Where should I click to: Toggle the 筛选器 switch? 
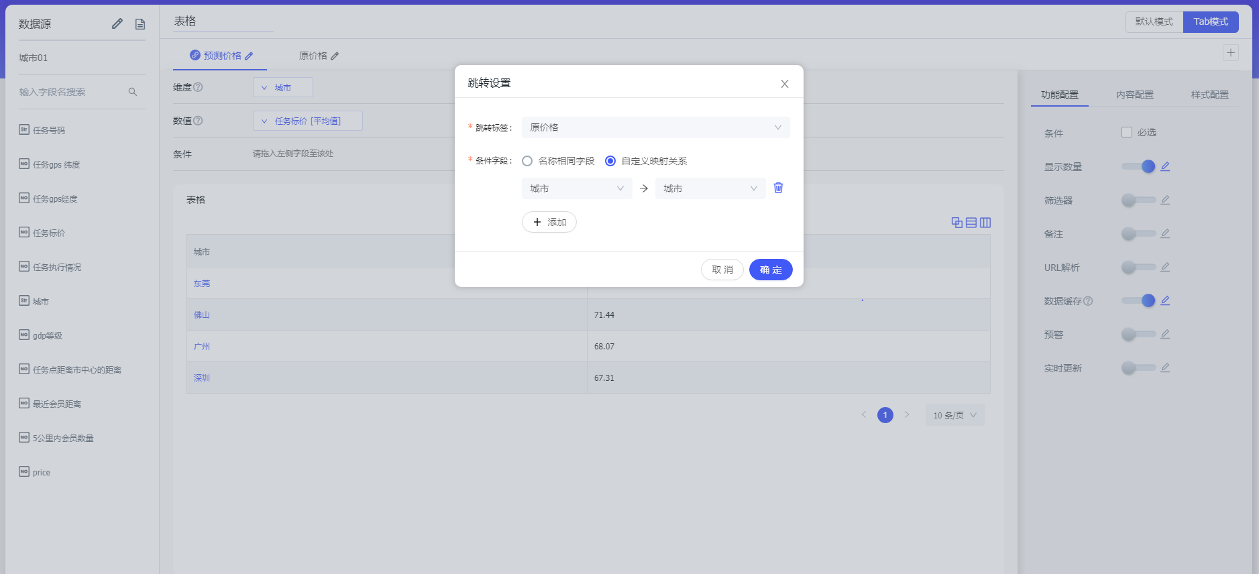pyautogui.click(x=1138, y=200)
